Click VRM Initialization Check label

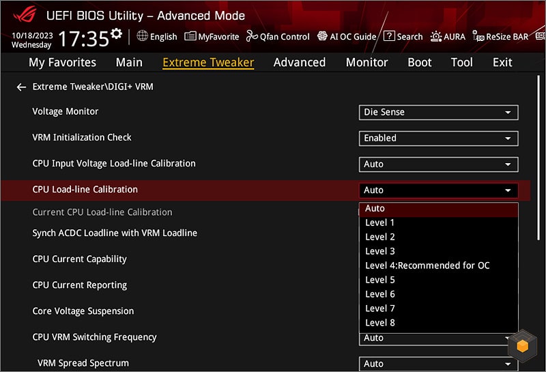pyautogui.click(x=82, y=138)
